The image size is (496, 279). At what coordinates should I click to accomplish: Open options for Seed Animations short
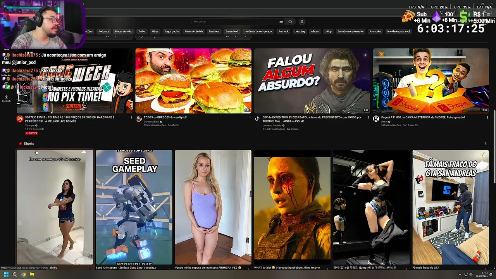coord(169,268)
